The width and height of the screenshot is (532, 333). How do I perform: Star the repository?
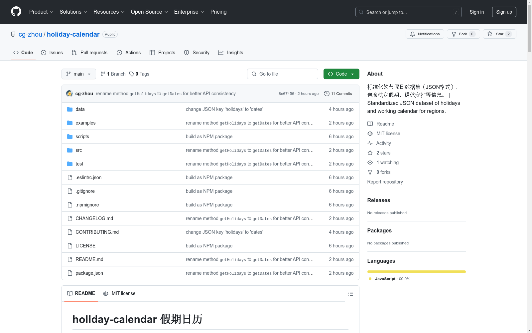pos(499,34)
